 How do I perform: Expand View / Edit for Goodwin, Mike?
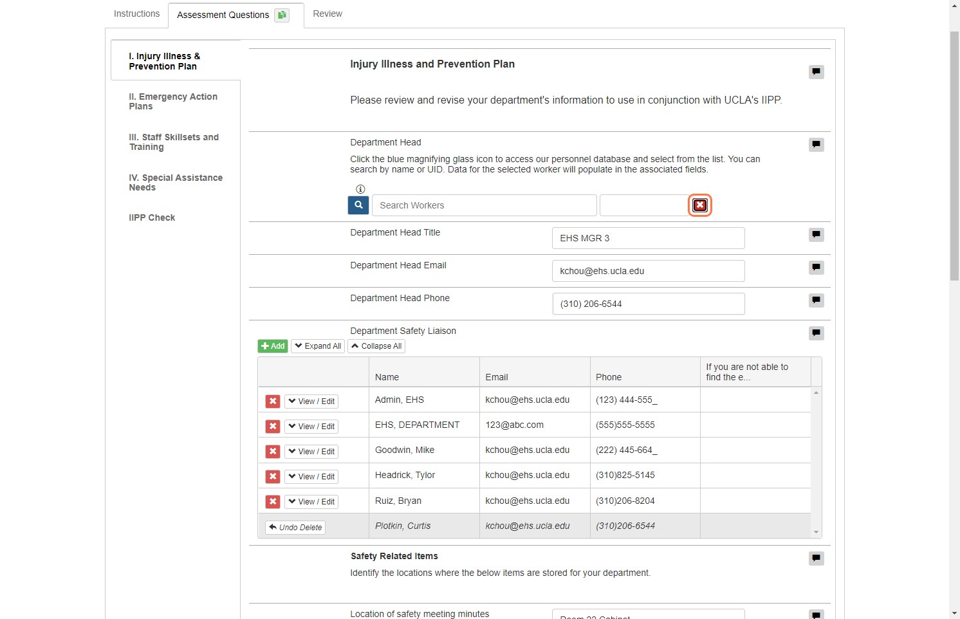point(311,452)
